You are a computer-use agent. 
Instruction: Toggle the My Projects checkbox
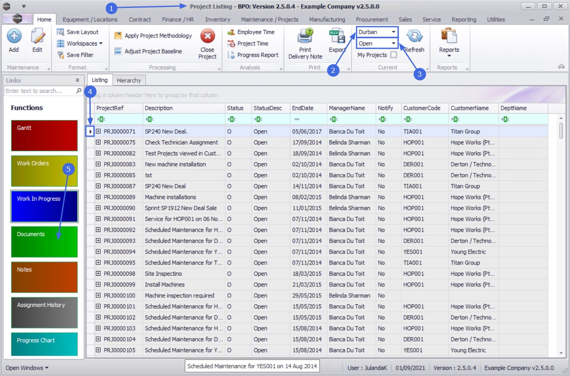pos(394,55)
